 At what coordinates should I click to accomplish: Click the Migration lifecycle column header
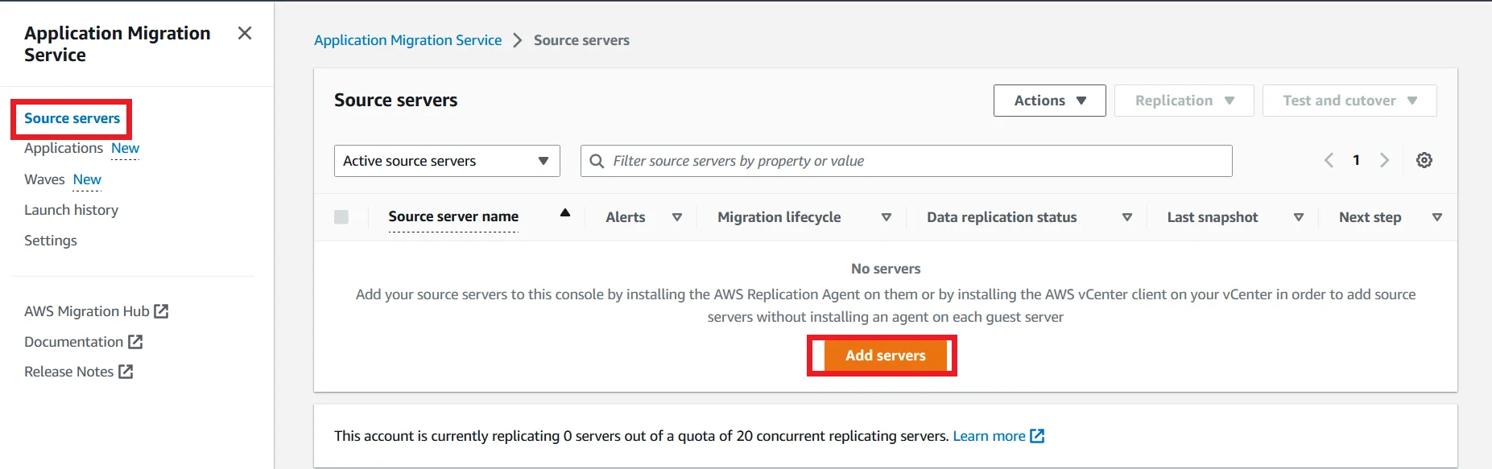779,217
